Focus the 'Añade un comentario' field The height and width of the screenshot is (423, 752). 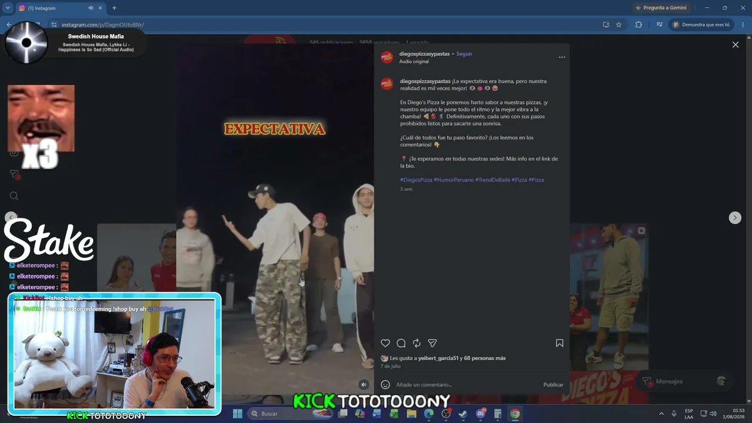coord(467,385)
